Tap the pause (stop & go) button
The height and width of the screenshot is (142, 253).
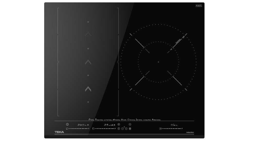(130, 124)
